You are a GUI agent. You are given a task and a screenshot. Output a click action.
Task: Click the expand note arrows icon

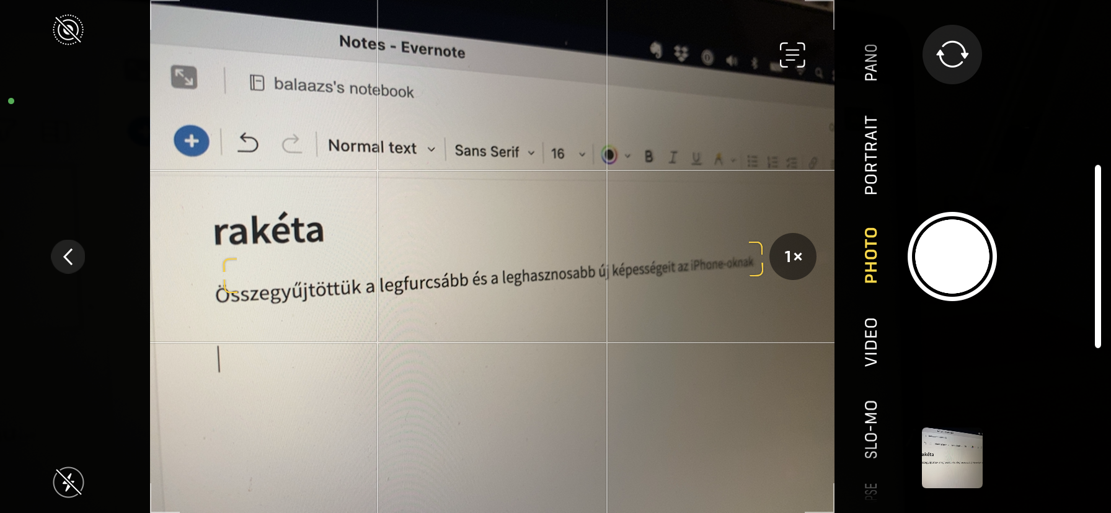coord(184,77)
